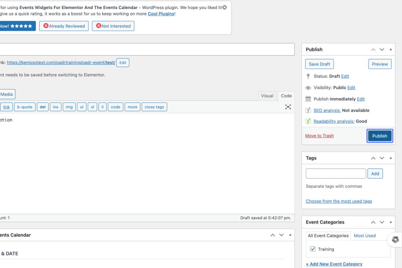Open the kemosotest permalink URL
The image size is (402, 268).
pos(61,62)
